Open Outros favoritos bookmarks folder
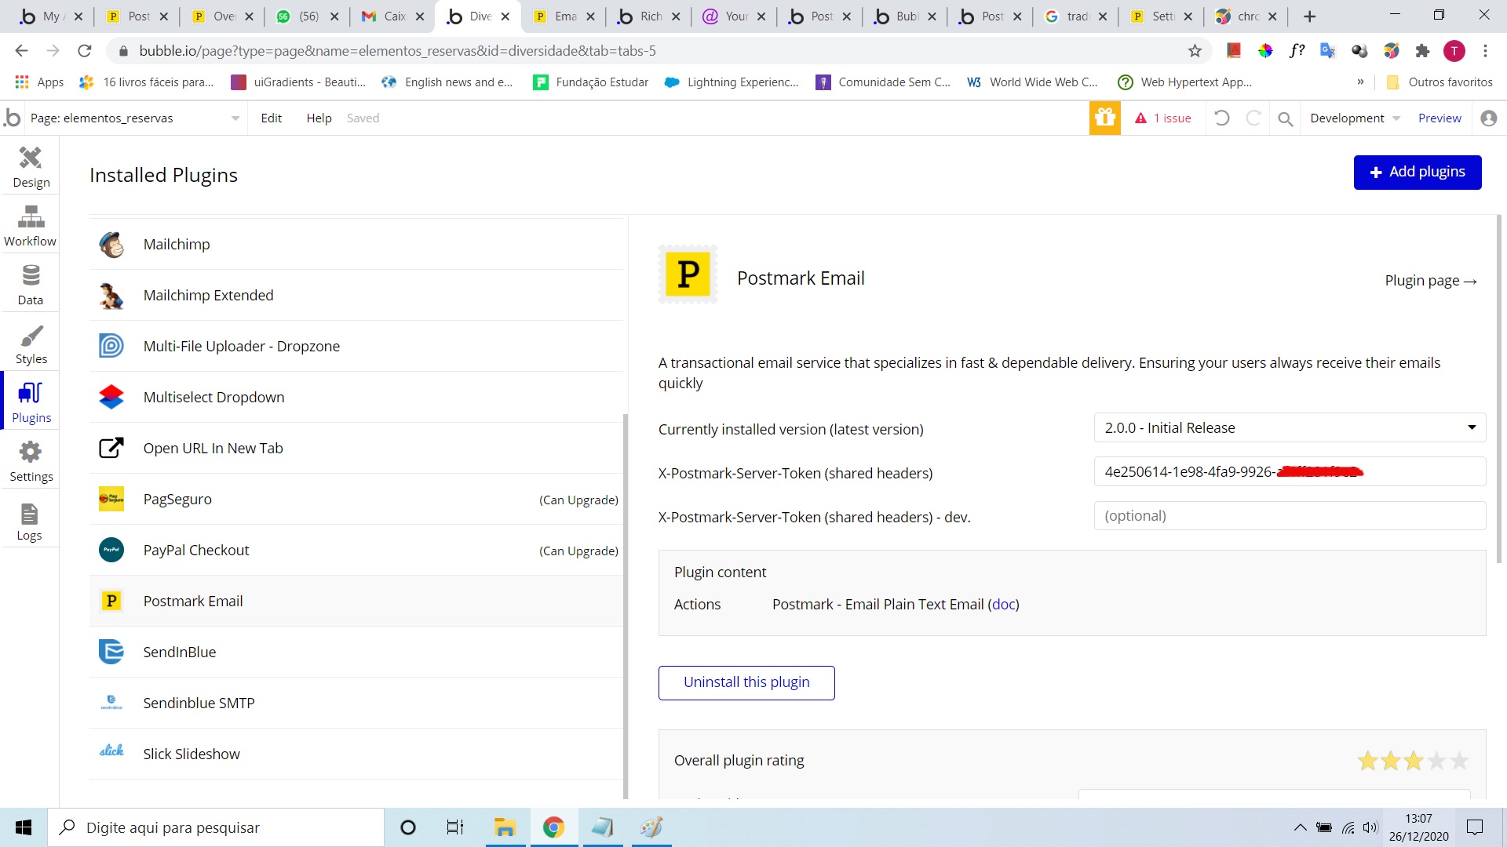This screenshot has width=1507, height=847. pyautogui.click(x=1439, y=82)
